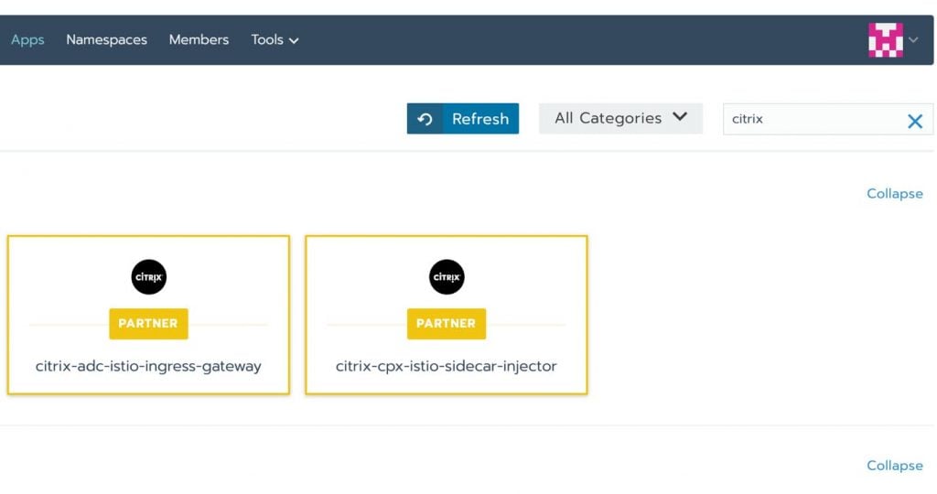The height and width of the screenshot is (494, 937).
Task: Switch to the Apps tab
Action: 27,40
